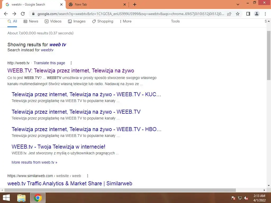
Task: Switch to the New Tab tab
Action: coord(97,5)
